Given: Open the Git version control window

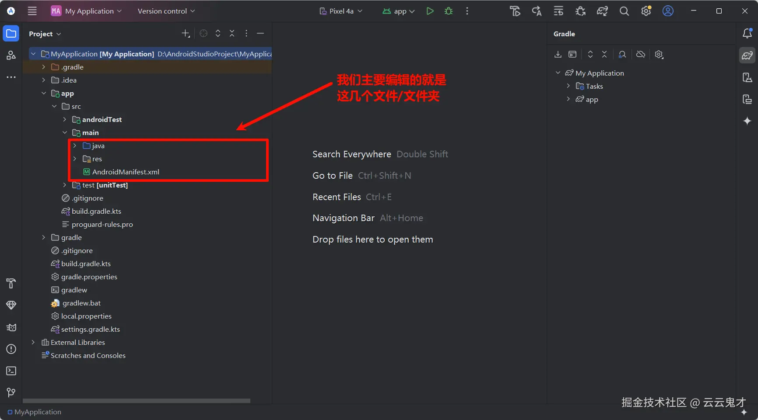Looking at the screenshot, I should coord(11,392).
